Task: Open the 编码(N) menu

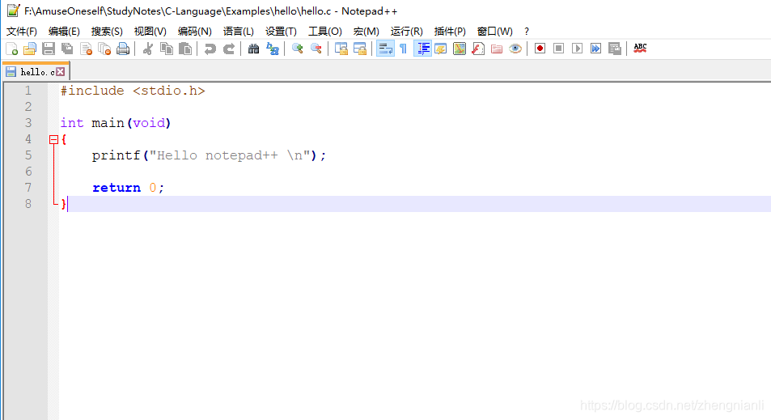Action: click(195, 32)
